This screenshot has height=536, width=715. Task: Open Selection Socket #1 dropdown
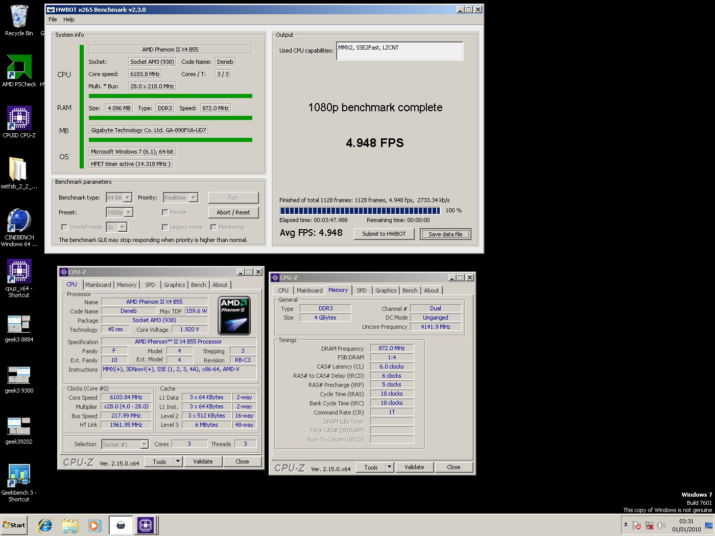point(144,445)
